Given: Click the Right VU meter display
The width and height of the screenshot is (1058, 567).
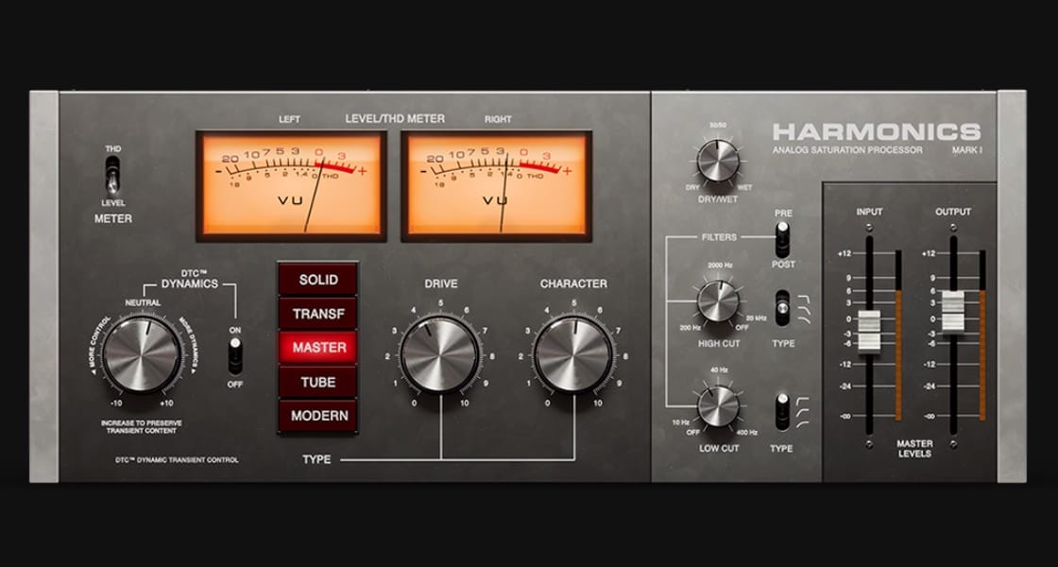Looking at the screenshot, I should point(497,186).
